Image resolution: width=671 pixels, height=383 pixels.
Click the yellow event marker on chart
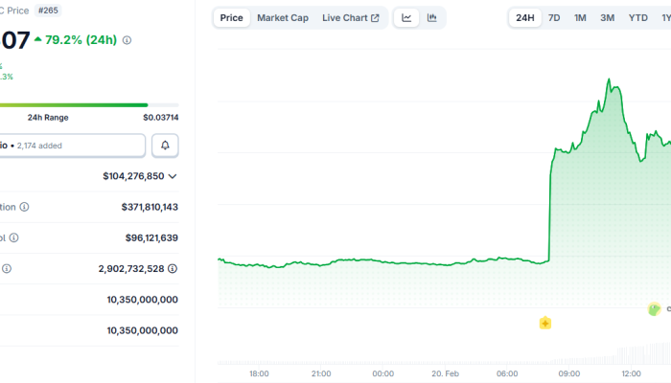(x=544, y=323)
